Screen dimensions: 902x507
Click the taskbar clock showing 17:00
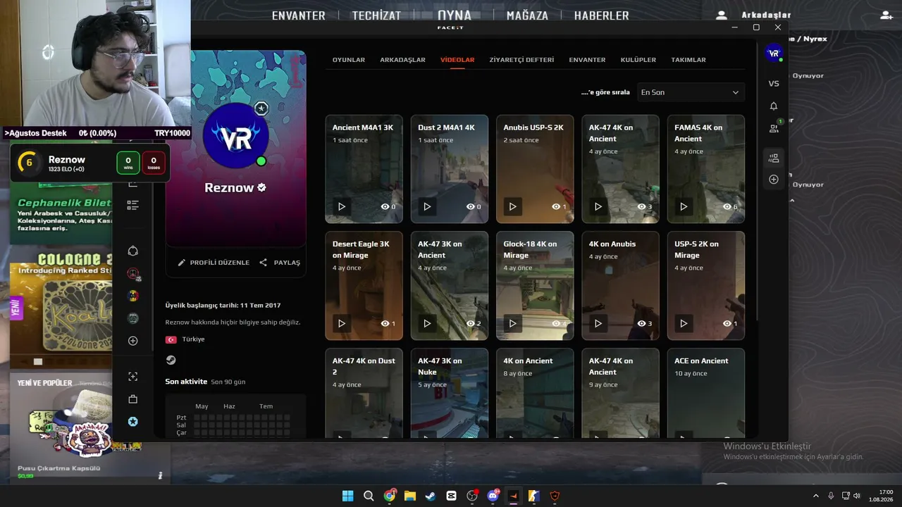(x=882, y=496)
